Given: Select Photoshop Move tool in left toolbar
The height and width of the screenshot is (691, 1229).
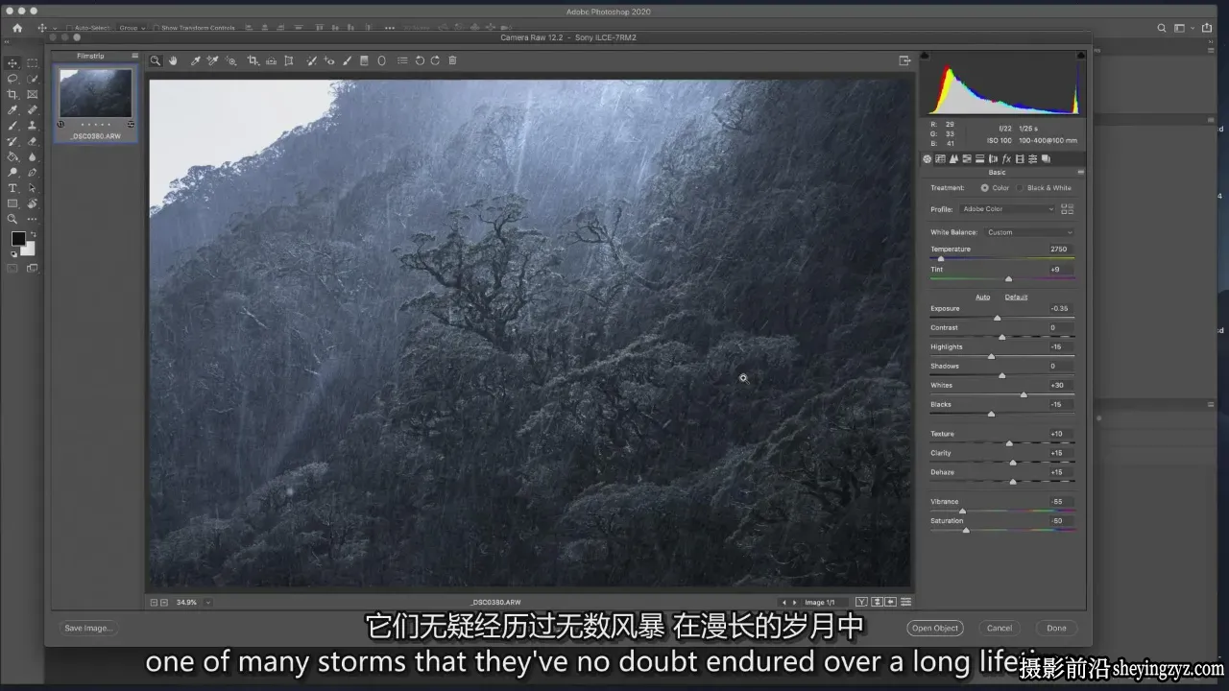Looking at the screenshot, I should pos(12,63).
